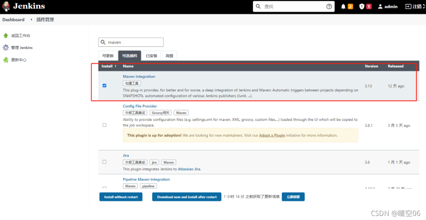Click the Jenkins butler logo icon
The width and height of the screenshot is (426, 220).
coord(6,7)
